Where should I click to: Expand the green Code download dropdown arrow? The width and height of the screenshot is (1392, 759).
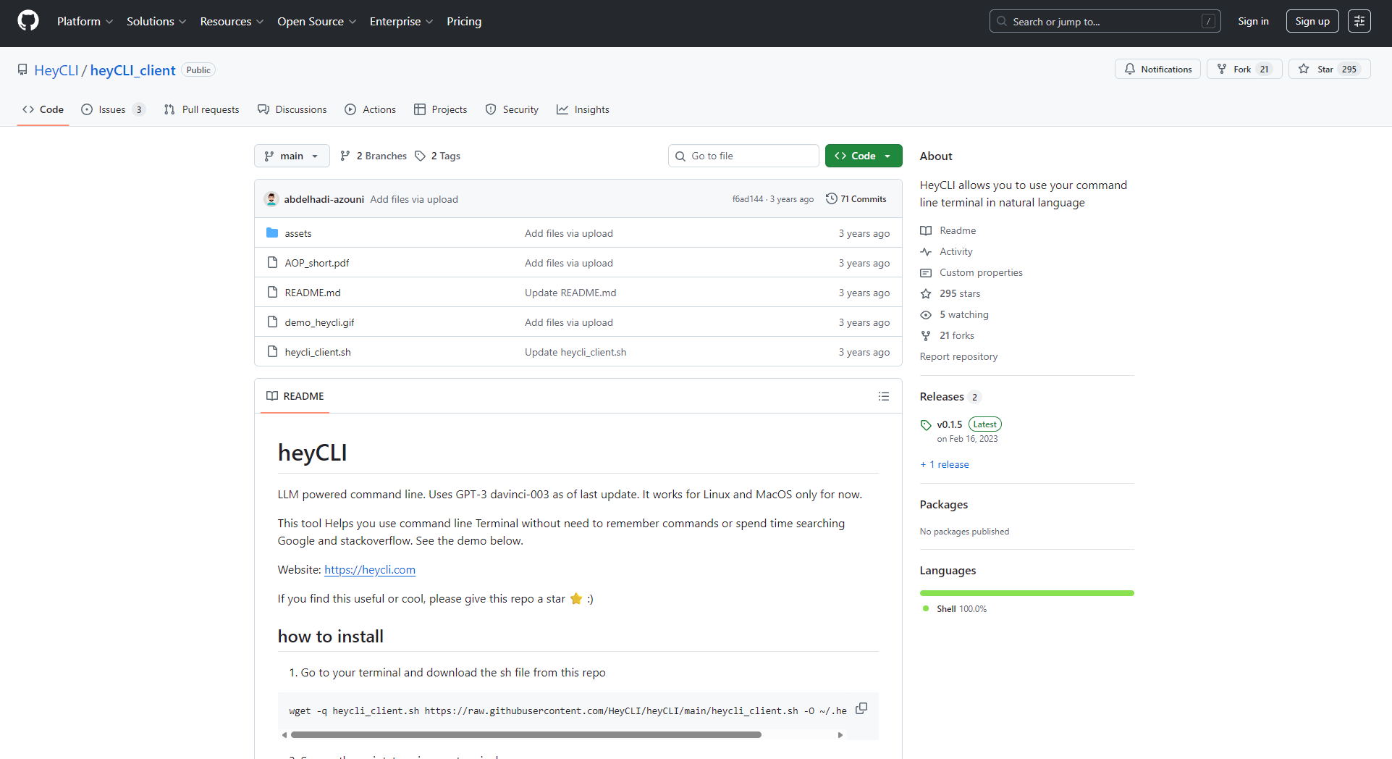point(888,155)
